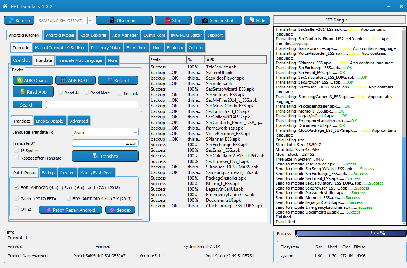Viewport: 407px width, 268px height.
Task: Open Translate Multi Language tab
Action: click(x=80, y=60)
